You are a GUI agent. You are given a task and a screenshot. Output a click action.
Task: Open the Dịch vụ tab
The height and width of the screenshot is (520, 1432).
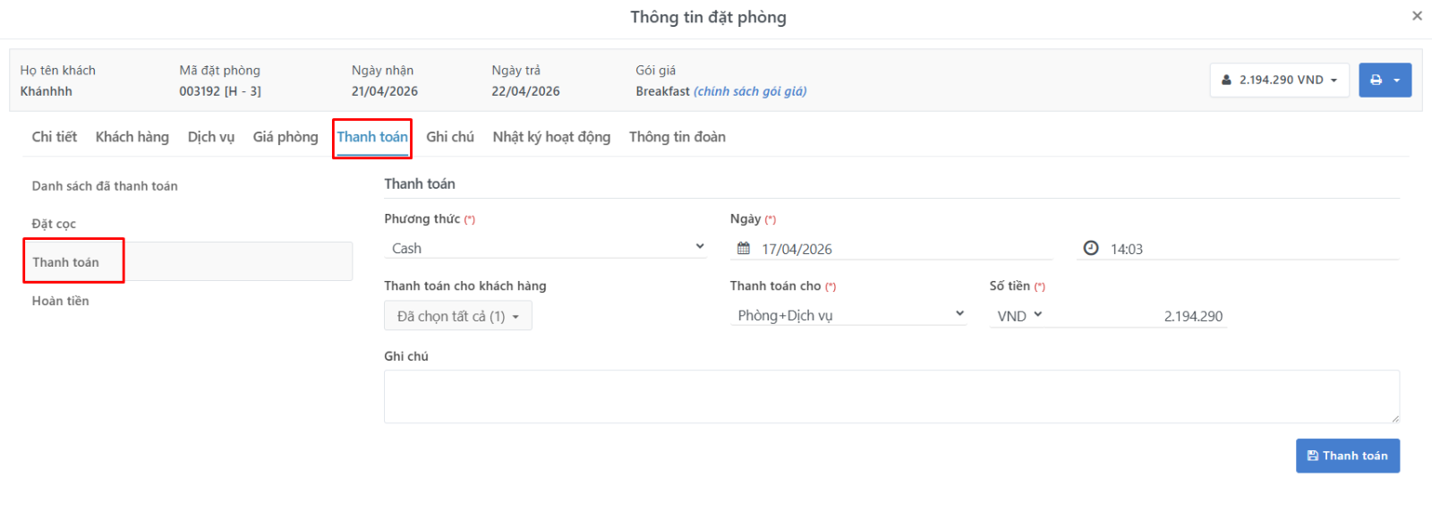click(211, 137)
